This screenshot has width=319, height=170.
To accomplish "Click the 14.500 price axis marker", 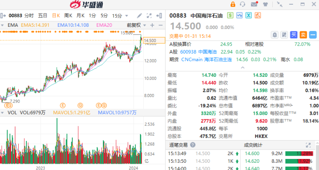I will click(154, 40).
